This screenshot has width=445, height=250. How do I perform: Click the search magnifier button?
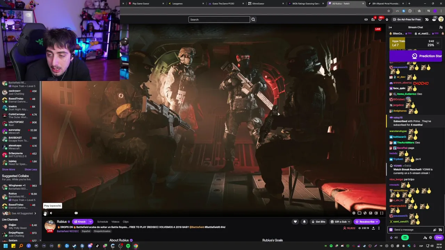pos(253,19)
